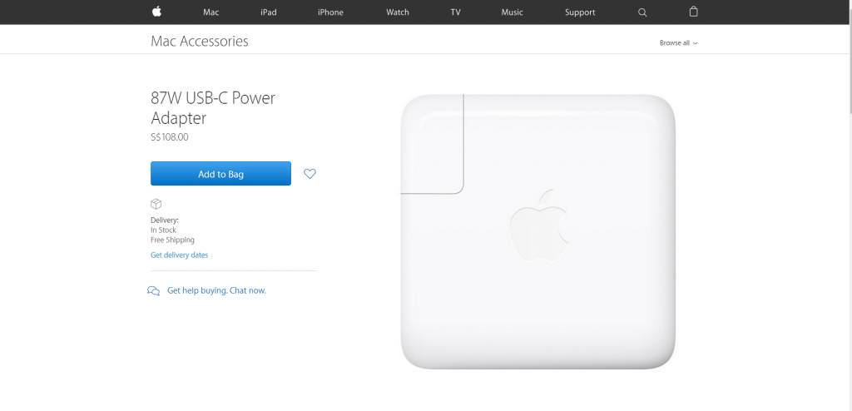
Task: Open the search magnifier icon
Action: [642, 12]
